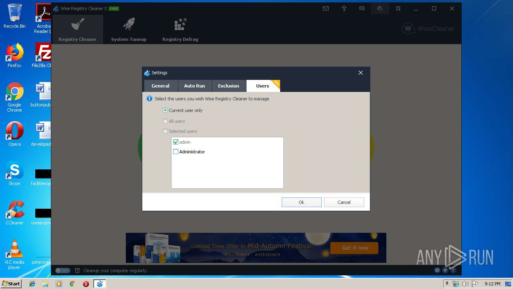Screen dimensions: 513x289
Task: Click the alarm clock schedule icon
Action: coord(77,271)
